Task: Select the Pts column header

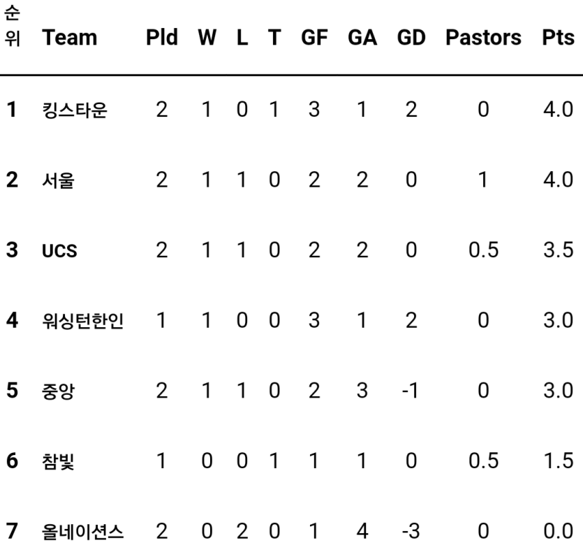Action: pos(558,38)
